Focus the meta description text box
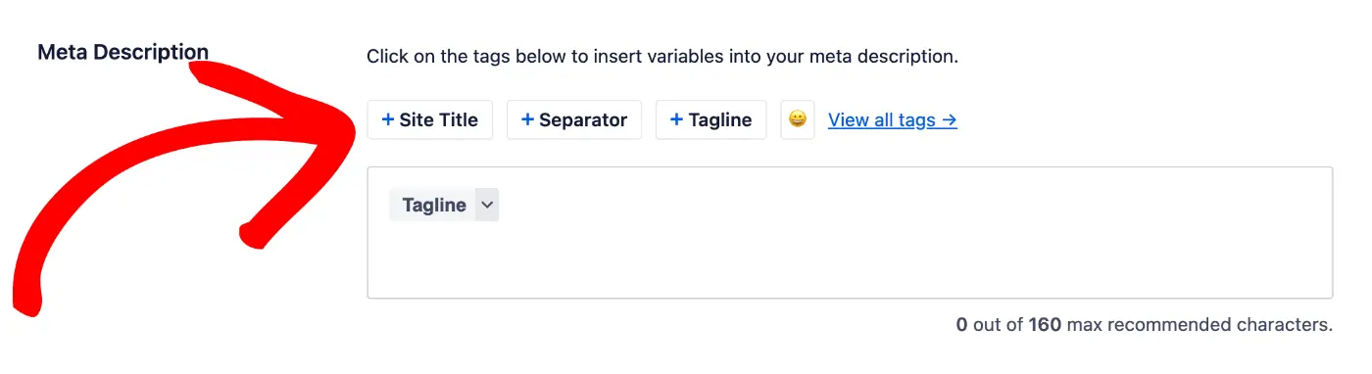The image size is (1372, 374). point(850,233)
